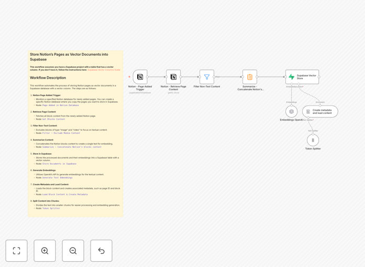Click the "Generate Embeddings" list heading

[x=44, y=170]
